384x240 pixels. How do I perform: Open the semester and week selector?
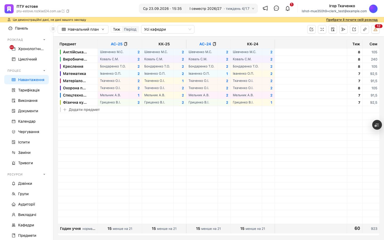pyautogui.click(x=222, y=9)
